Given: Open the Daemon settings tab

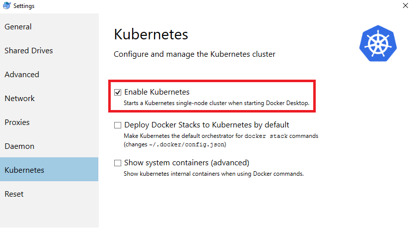Looking at the screenshot, I should coord(19,146).
